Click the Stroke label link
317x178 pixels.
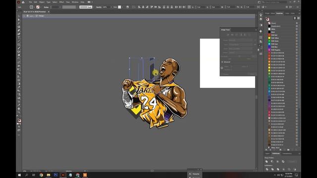(46, 7)
